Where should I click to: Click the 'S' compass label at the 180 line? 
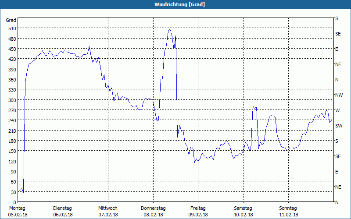click(x=337, y=141)
